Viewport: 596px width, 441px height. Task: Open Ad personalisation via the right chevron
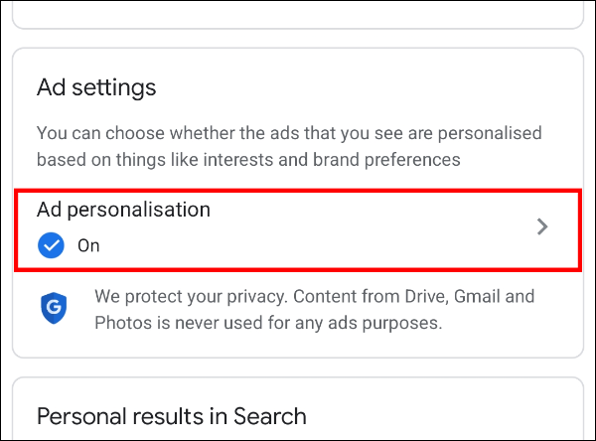[542, 227]
